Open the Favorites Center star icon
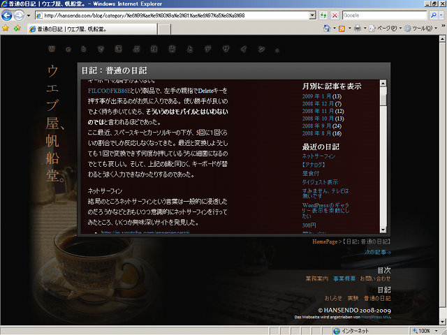This screenshot has height=335, width=447. tap(6, 29)
